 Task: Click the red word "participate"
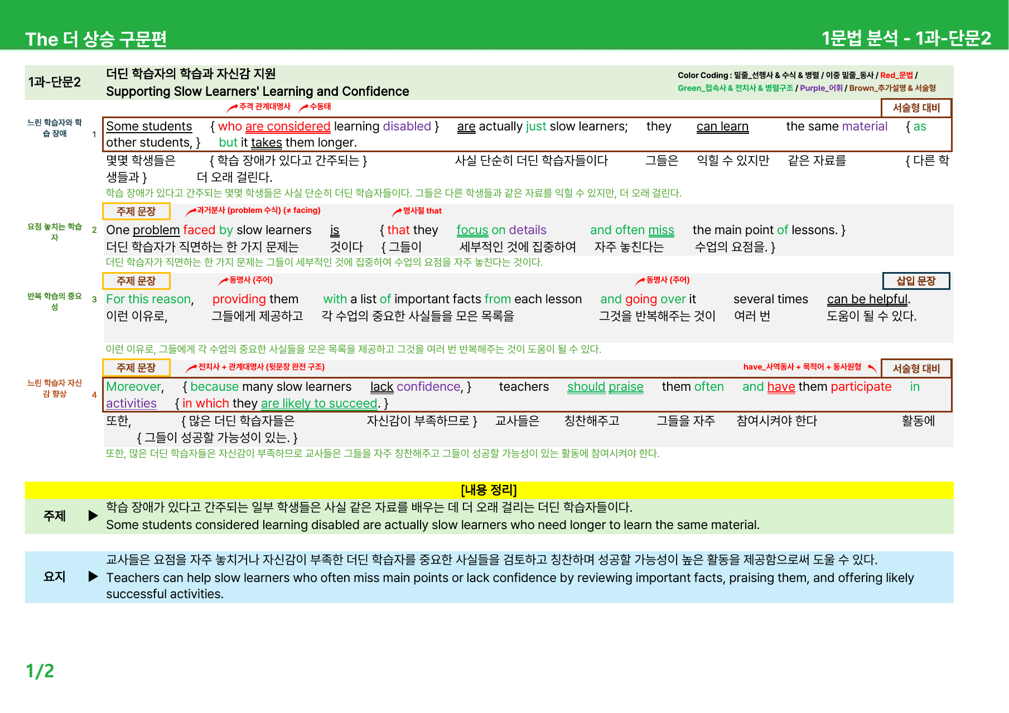coord(861,387)
